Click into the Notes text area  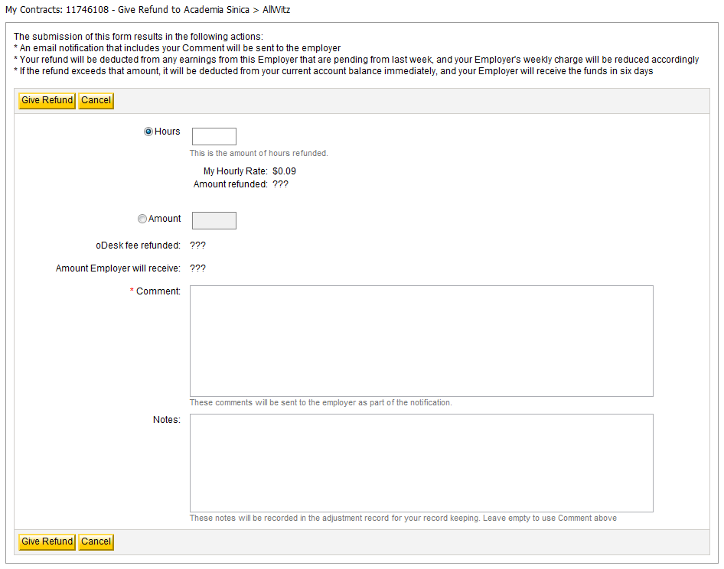point(421,463)
